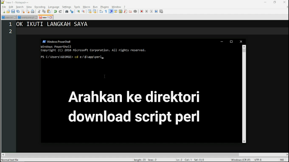Image resolution: width=289 pixels, height=162 pixels.
Task: Maximize the Windows PowerShell window
Action: tap(231, 42)
